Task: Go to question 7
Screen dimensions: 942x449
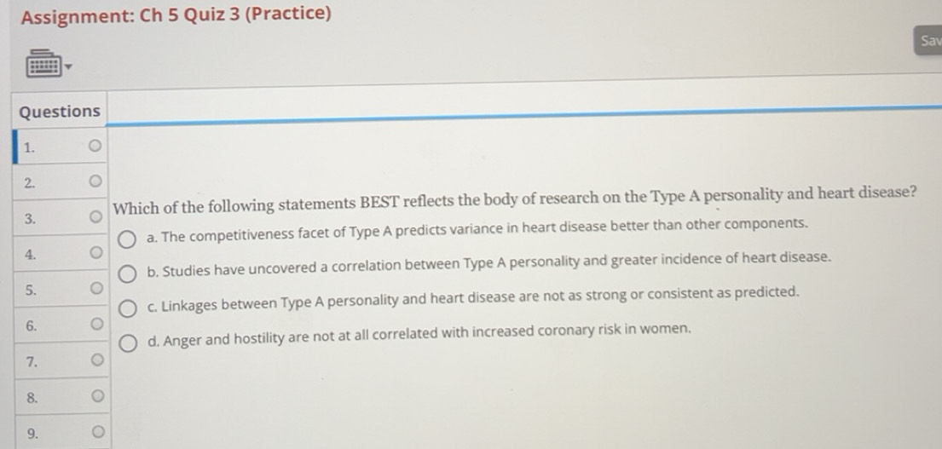Action: click(x=31, y=361)
